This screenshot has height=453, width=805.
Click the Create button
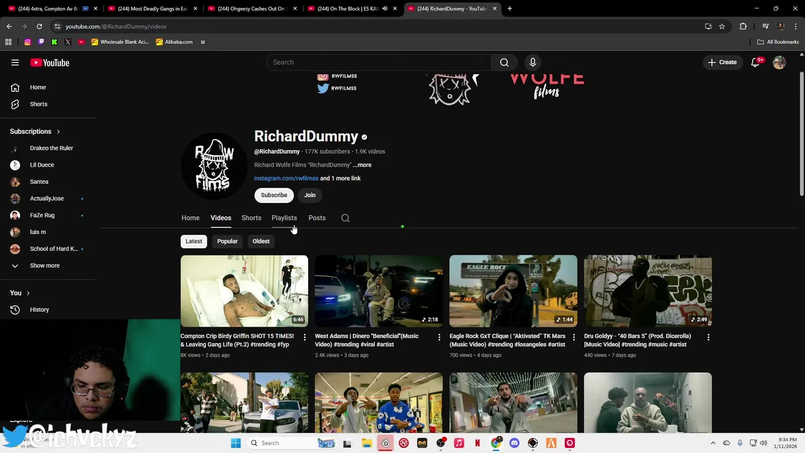coord(722,62)
